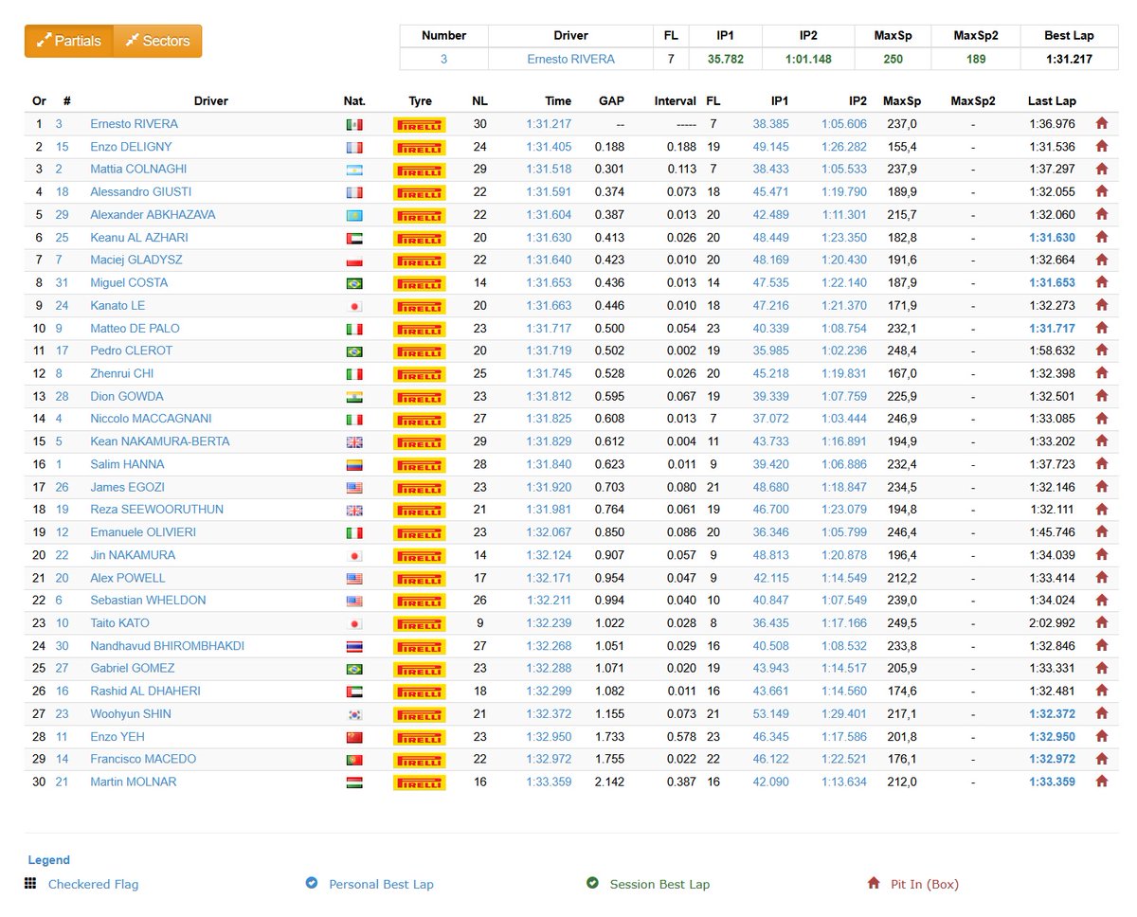
Task: Open driver Reza SEEWOORUTHUN's details
Action: tap(157, 510)
